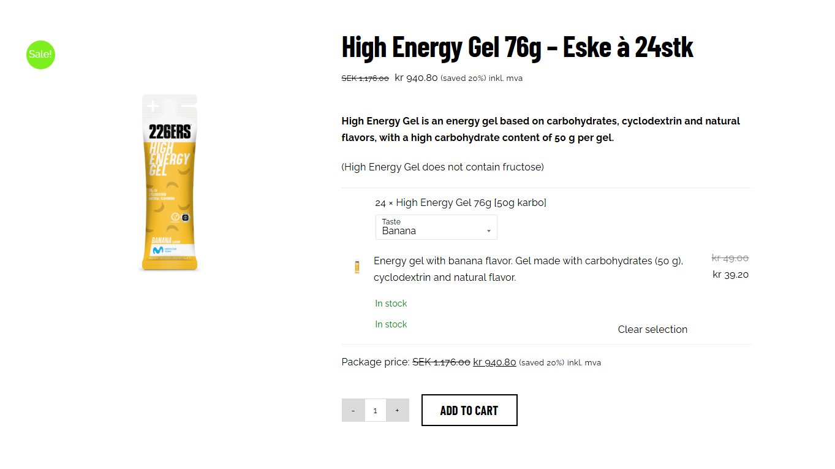
Task: Click the 24 × High Energy Gel 76g line
Action: 460,202
